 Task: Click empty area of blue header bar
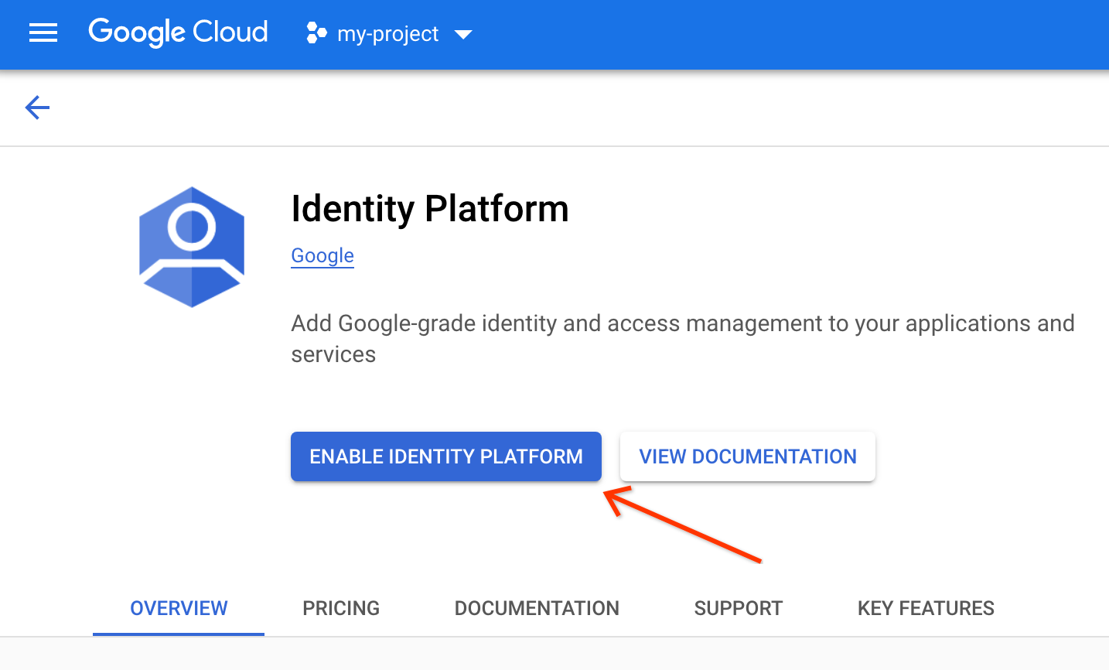point(773,34)
